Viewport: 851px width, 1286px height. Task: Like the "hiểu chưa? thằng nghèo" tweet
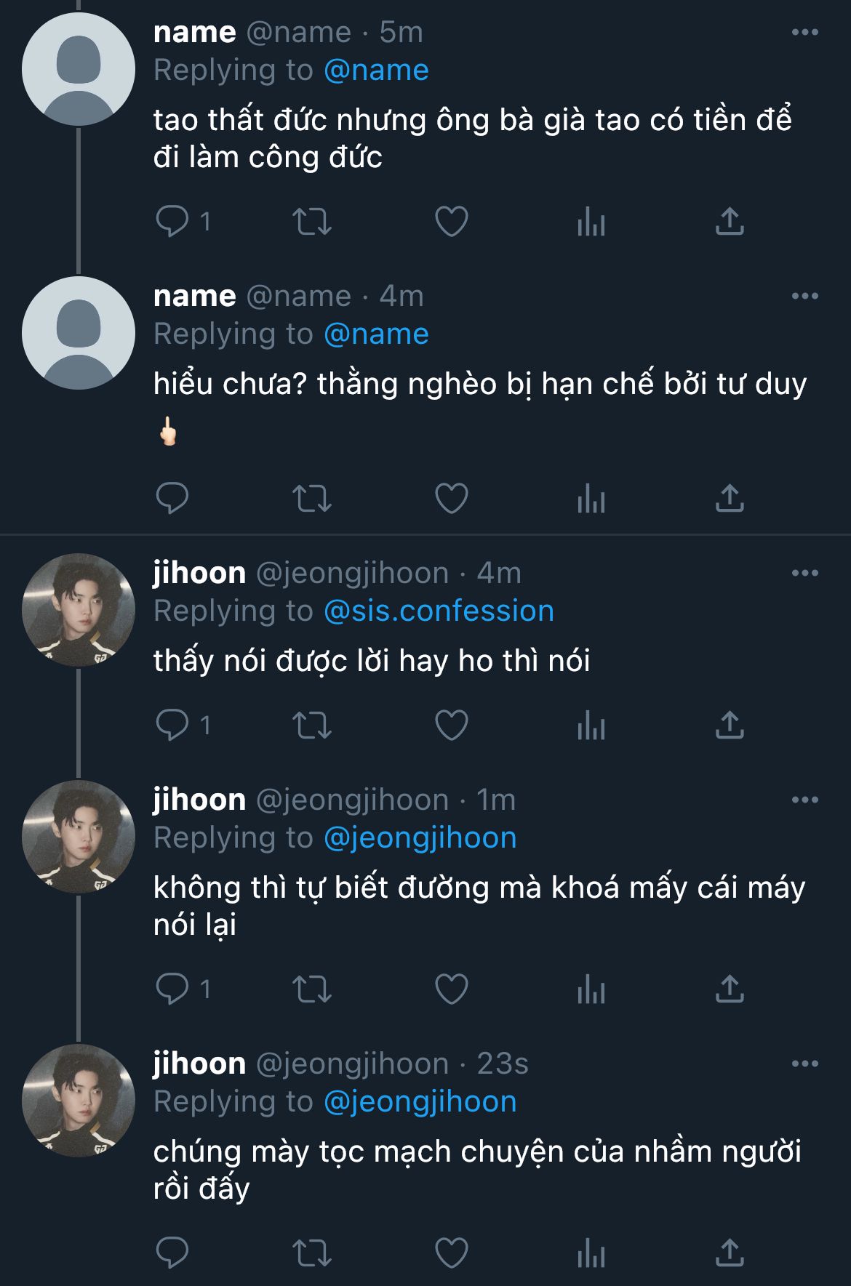pos(451,499)
